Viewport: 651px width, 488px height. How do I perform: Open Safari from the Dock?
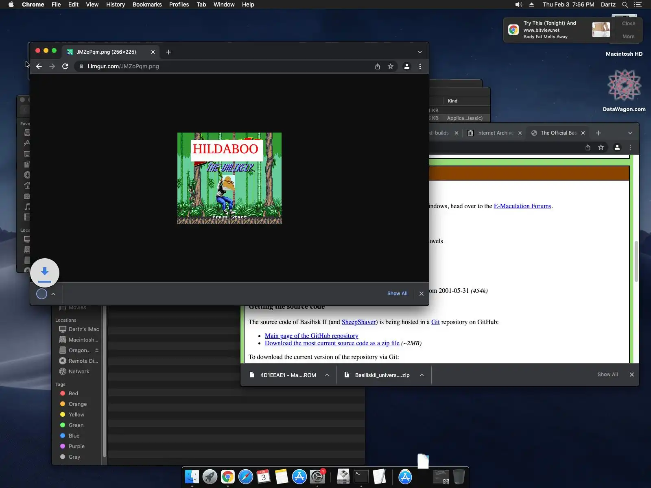(x=246, y=477)
